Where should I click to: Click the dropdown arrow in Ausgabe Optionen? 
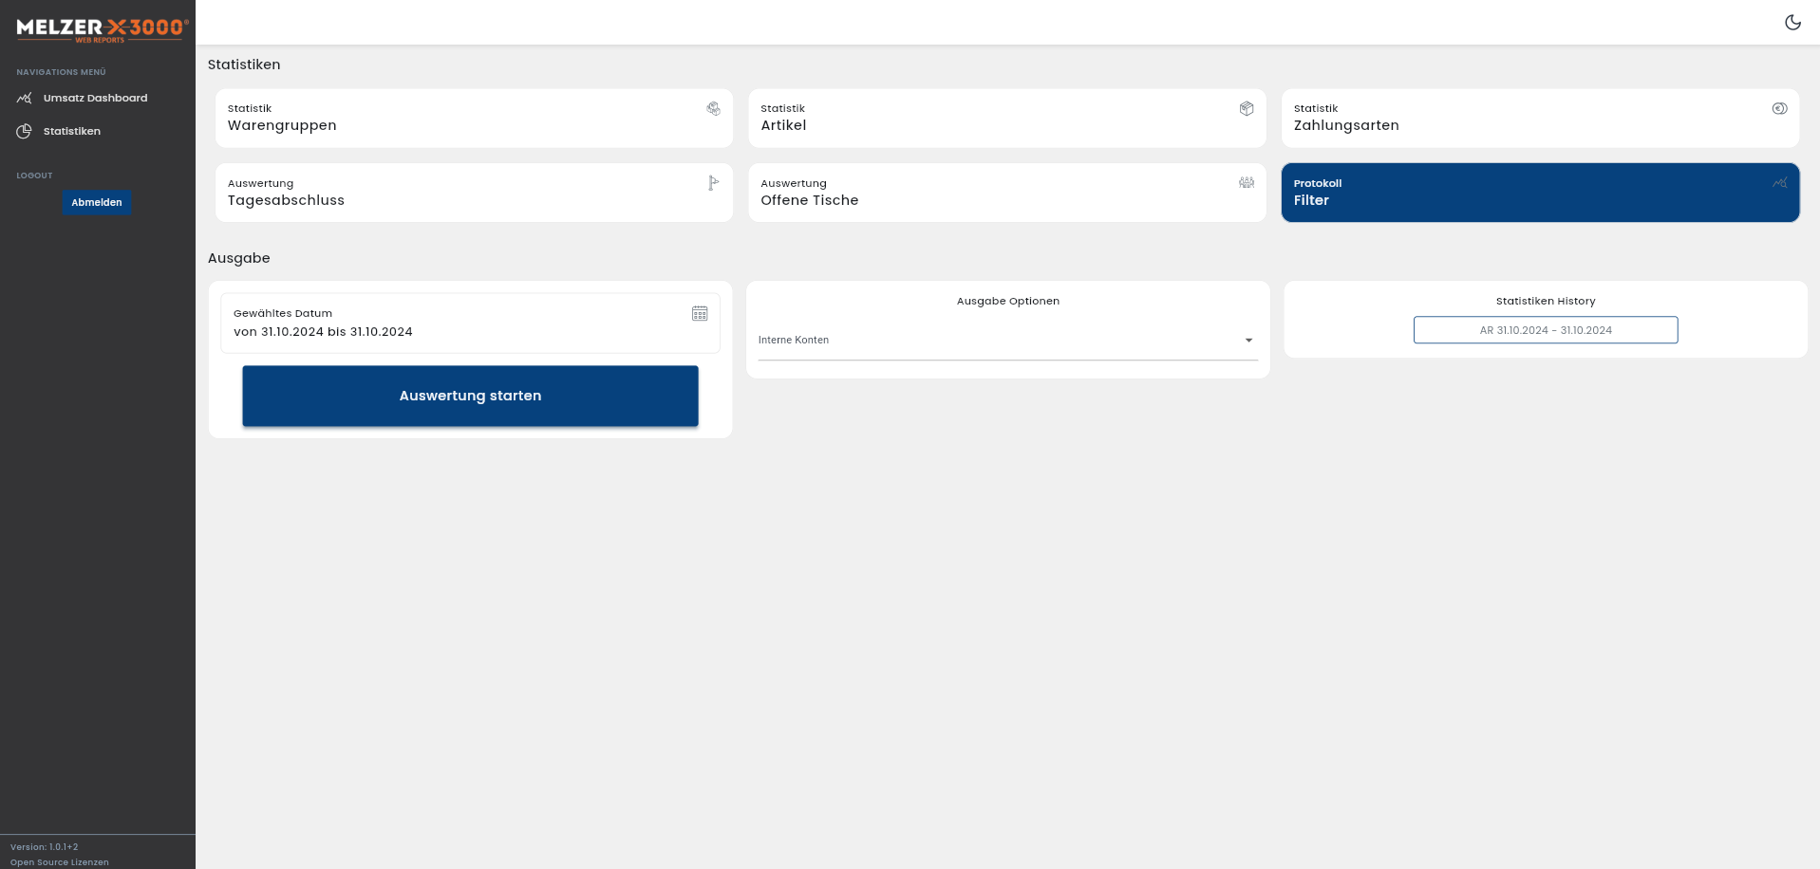coord(1248,341)
